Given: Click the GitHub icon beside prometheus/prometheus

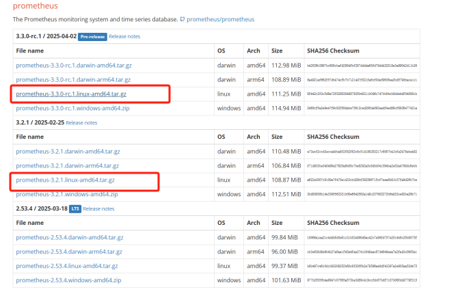Looking at the screenshot, I should tap(183, 19).
